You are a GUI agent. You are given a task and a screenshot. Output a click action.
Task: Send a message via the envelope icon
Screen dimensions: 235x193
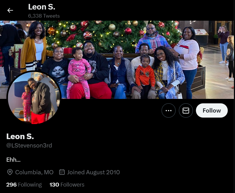(186, 111)
